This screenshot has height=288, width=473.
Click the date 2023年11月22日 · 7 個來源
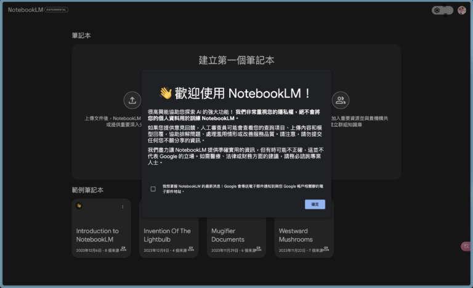tap(301, 250)
